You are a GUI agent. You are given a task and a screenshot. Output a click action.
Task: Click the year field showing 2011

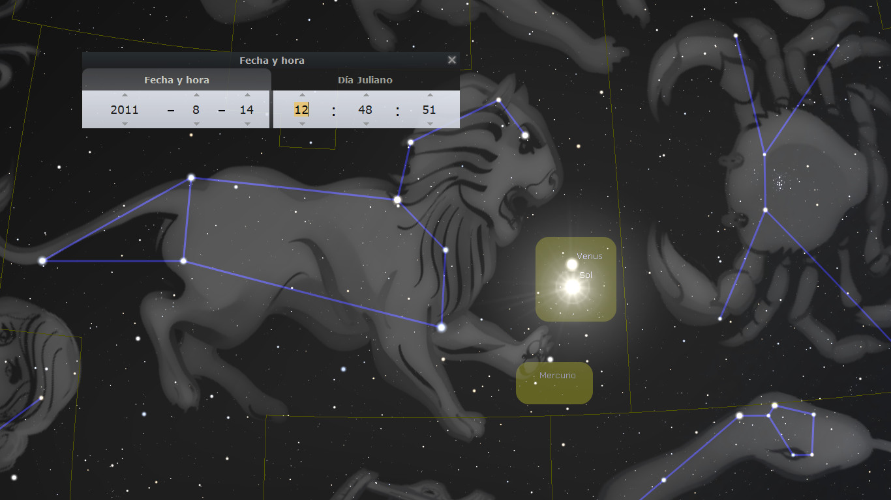coord(125,109)
